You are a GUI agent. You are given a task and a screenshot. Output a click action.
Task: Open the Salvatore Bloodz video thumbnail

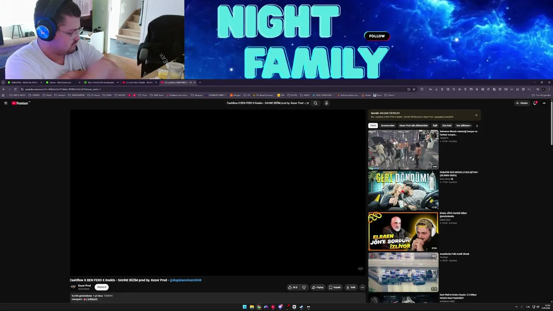[403, 149]
